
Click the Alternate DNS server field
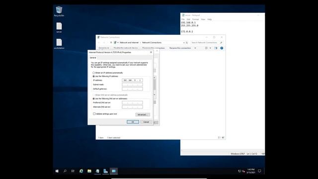click(x=132, y=107)
